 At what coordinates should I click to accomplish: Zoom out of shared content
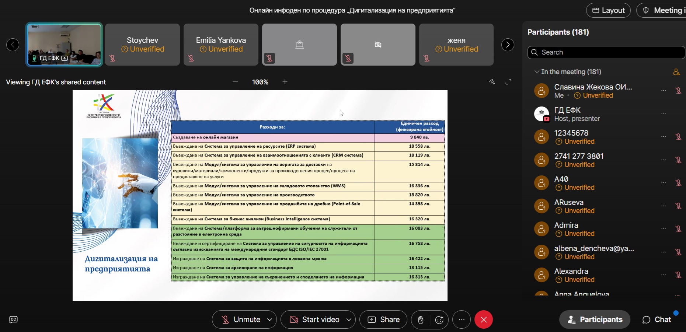click(235, 82)
